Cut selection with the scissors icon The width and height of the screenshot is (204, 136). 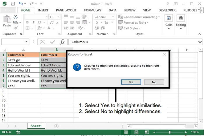[16, 17]
